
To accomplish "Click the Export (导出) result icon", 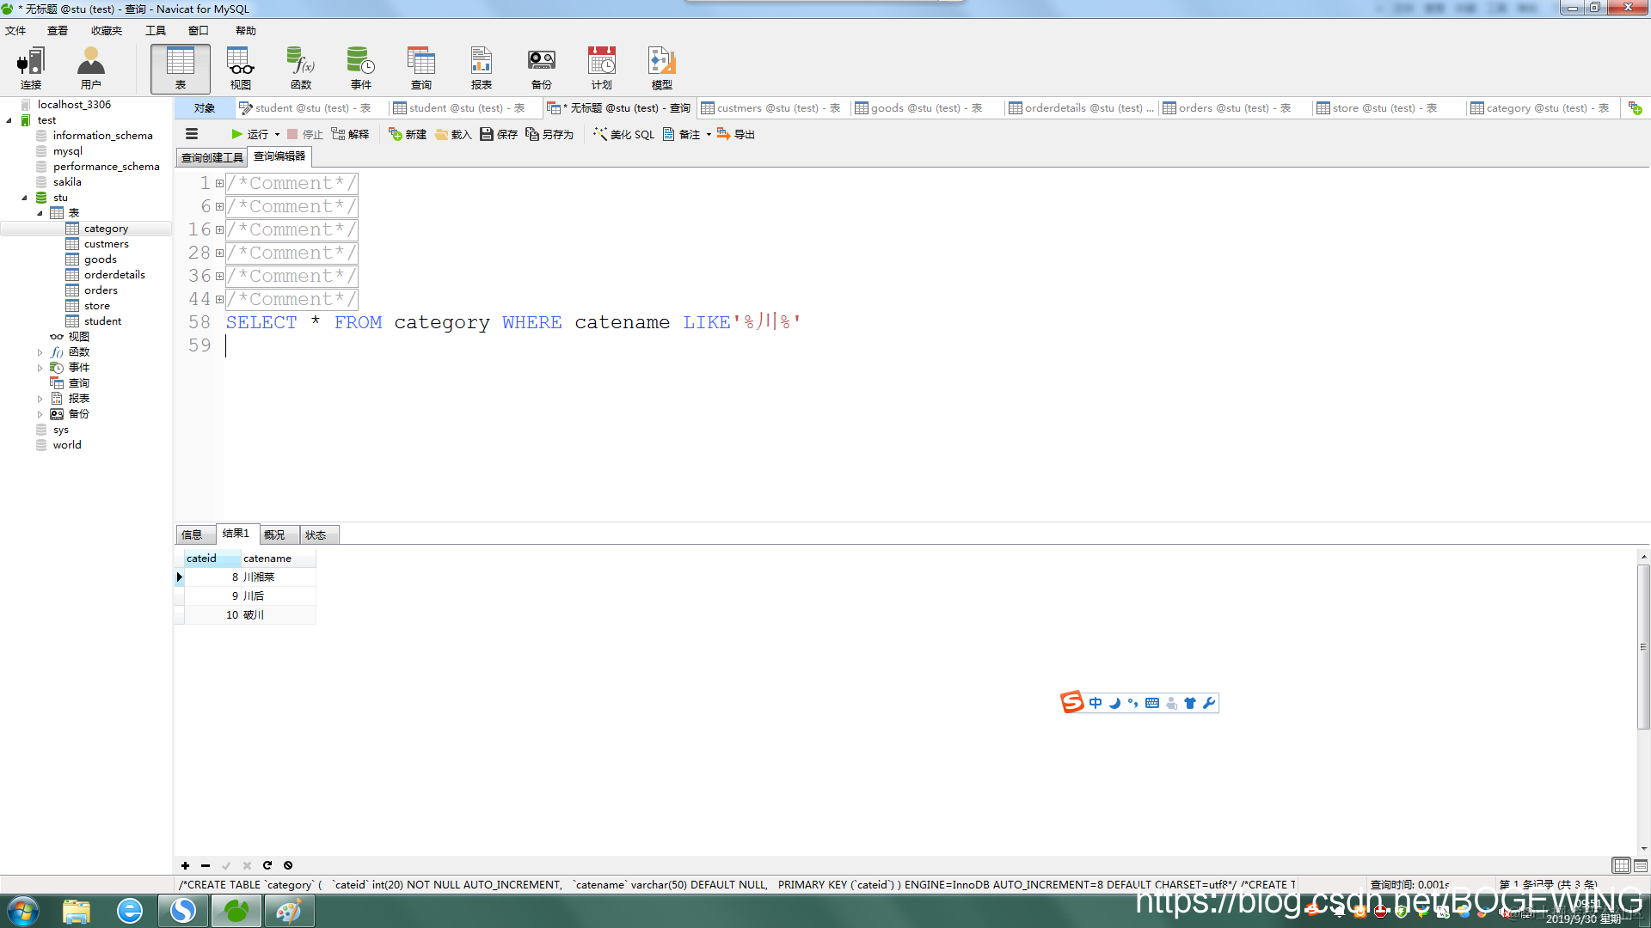I will tap(736, 134).
